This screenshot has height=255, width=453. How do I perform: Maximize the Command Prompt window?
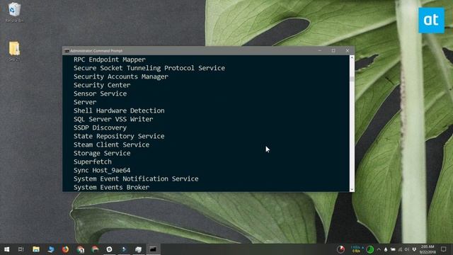333,50
